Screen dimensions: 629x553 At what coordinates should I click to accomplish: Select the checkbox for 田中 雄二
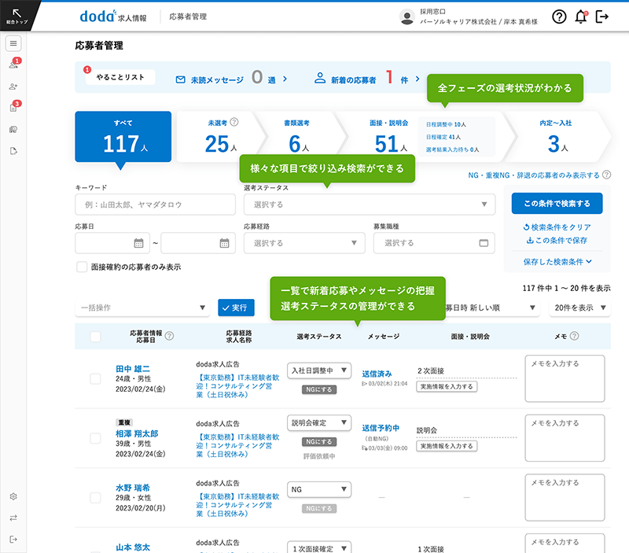coord(95,378)
